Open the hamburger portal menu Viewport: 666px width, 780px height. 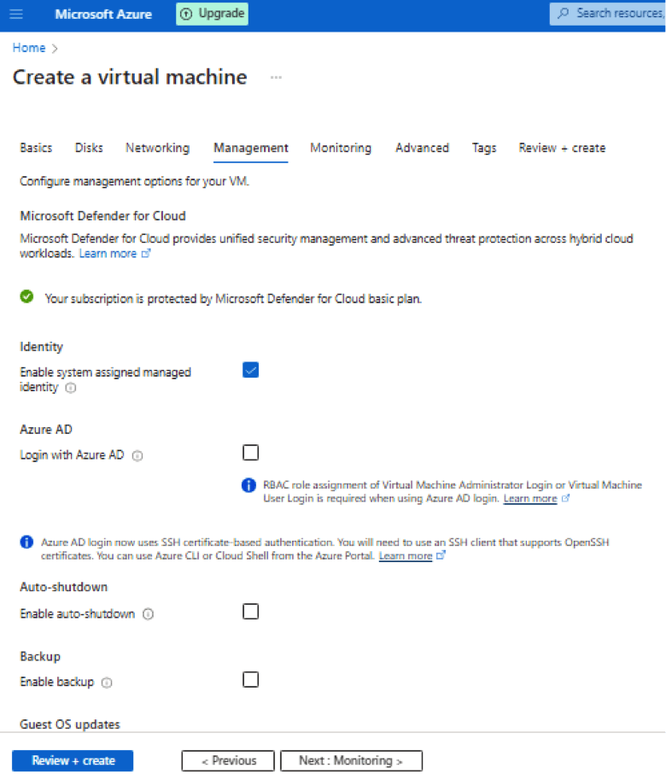(x=17, y=15)
